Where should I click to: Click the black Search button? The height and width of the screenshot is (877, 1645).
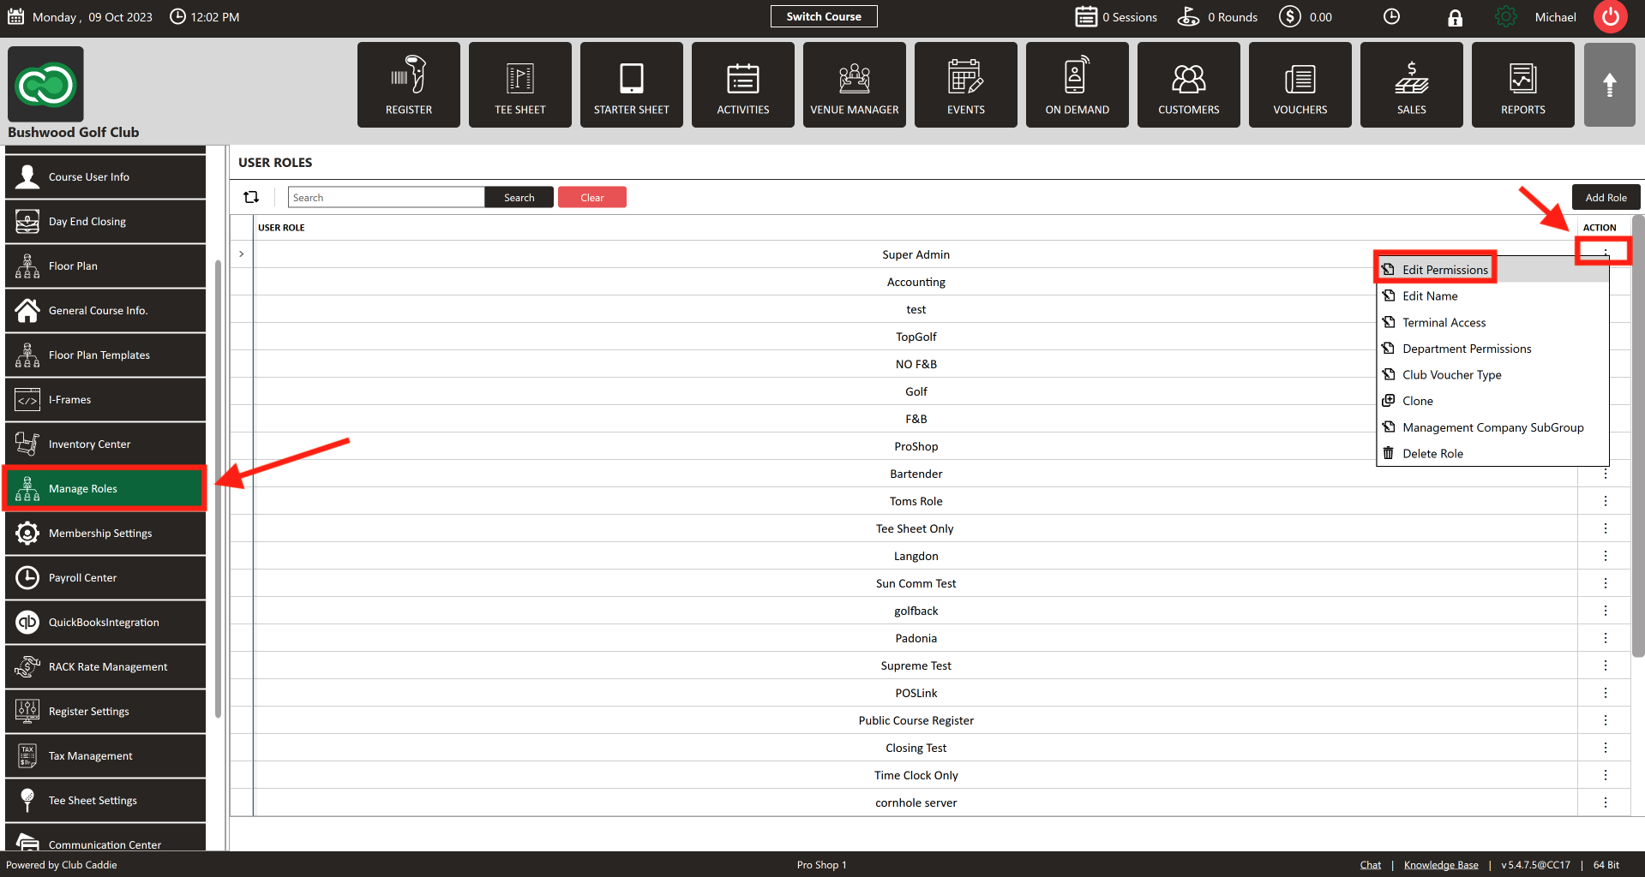(519, 197)
